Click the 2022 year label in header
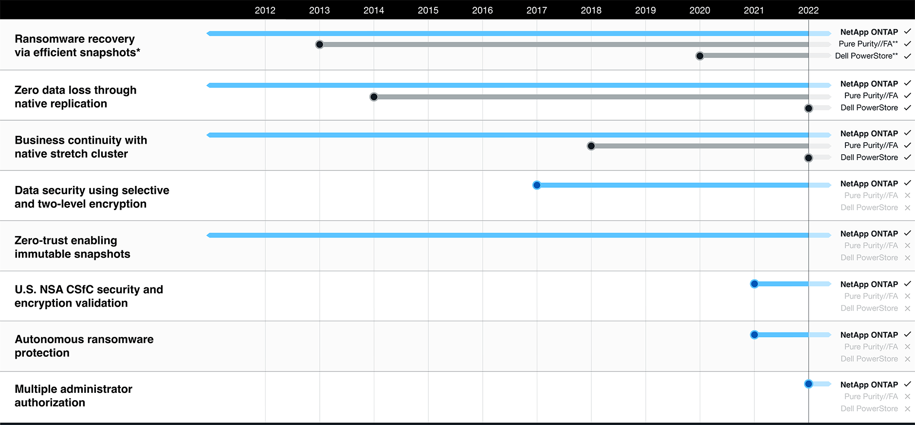 [808, 10]
